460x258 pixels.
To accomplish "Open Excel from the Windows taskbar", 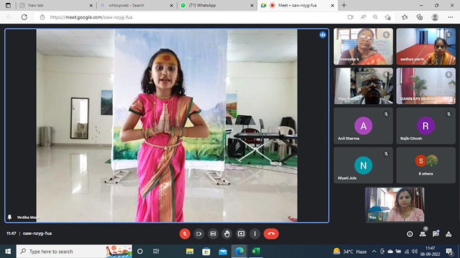I will tap(255, 251).
